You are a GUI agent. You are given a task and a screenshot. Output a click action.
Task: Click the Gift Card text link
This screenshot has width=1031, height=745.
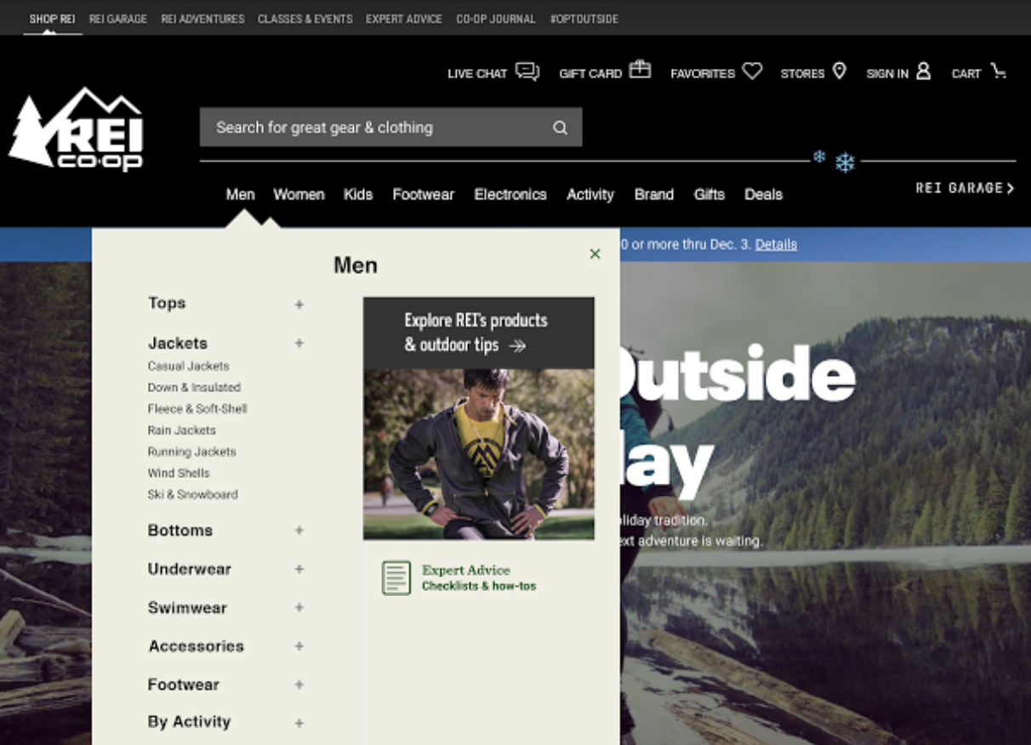click(x=590, y=74)
